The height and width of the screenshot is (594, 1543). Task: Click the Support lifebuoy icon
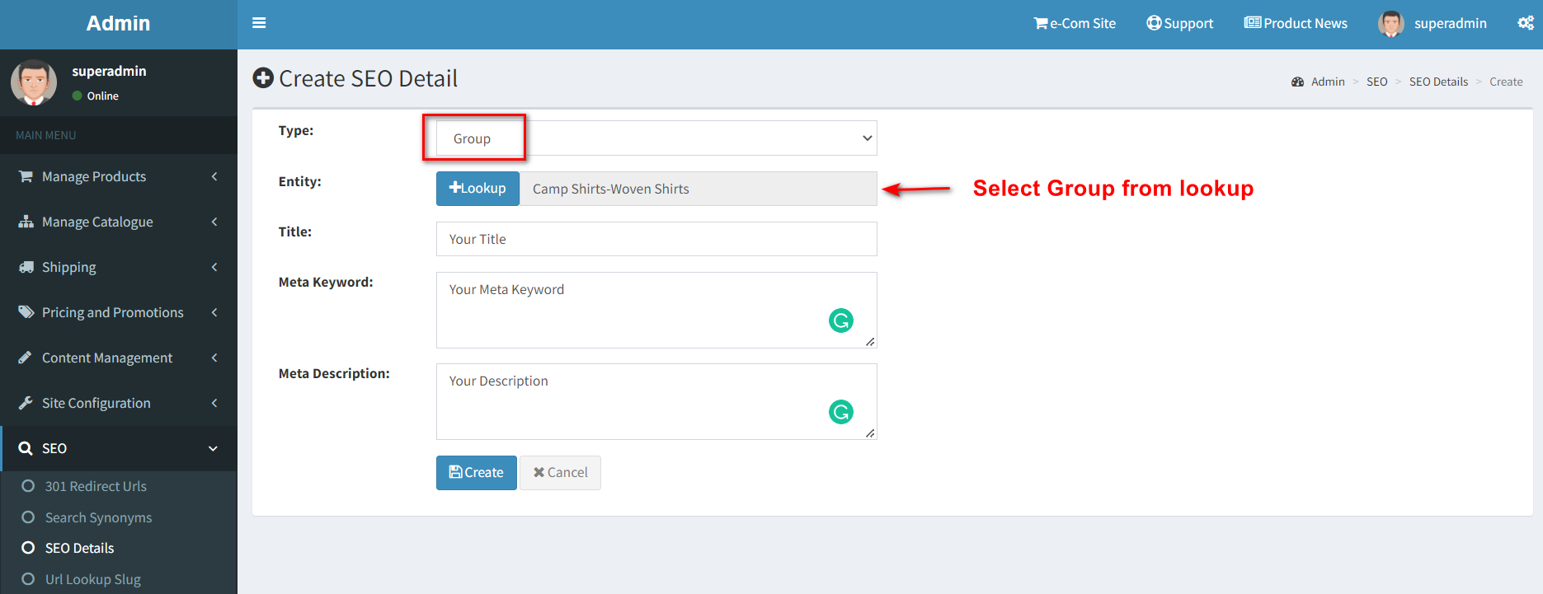click(1154, 23)
